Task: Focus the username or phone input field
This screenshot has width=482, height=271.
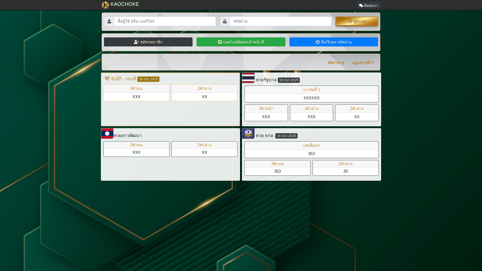Action: pos(165,21)
